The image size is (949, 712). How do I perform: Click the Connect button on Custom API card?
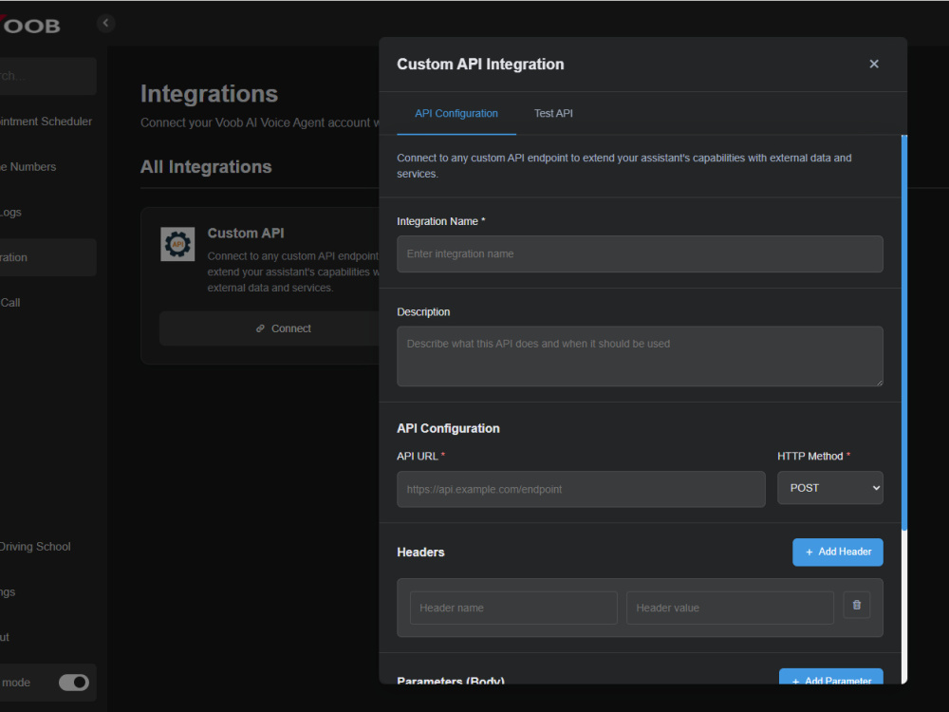click(x=283, y=328)
